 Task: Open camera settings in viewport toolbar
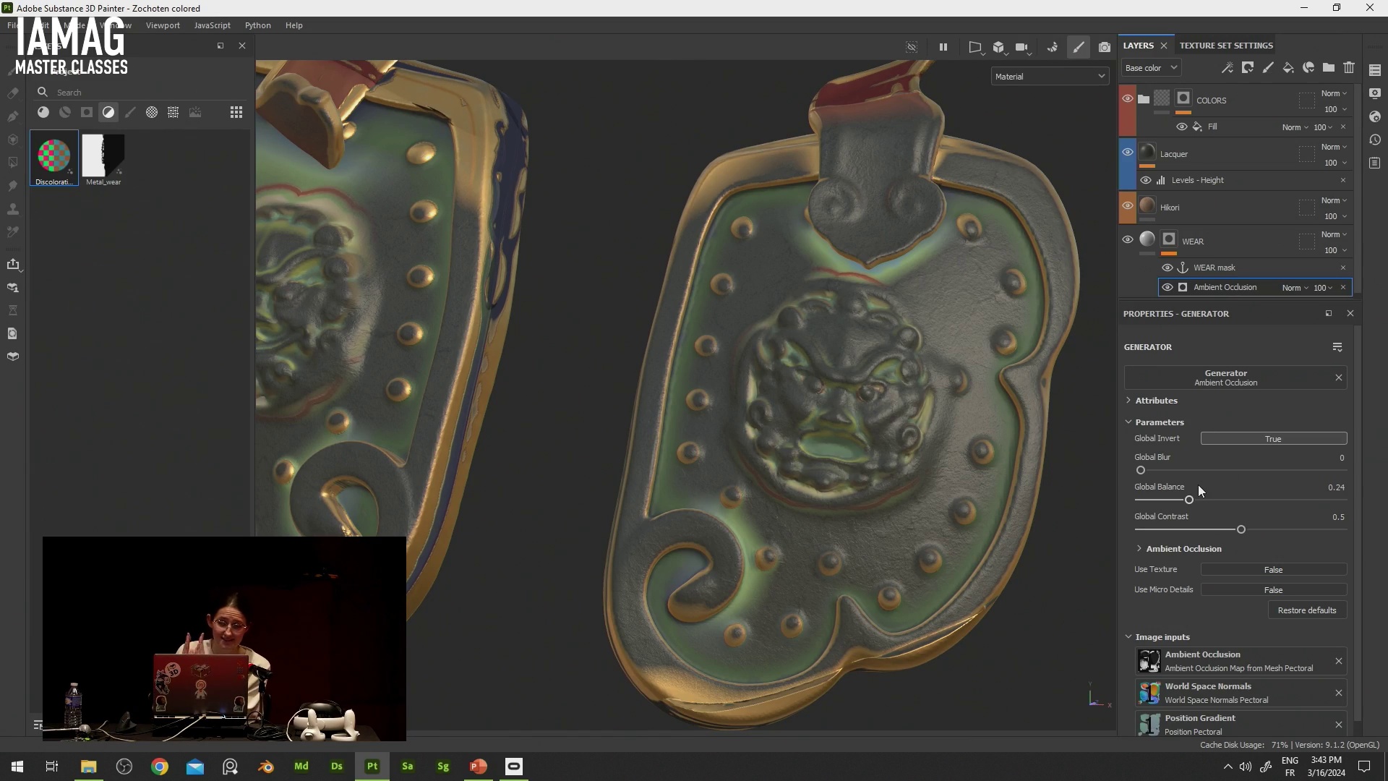(1022, 47)
